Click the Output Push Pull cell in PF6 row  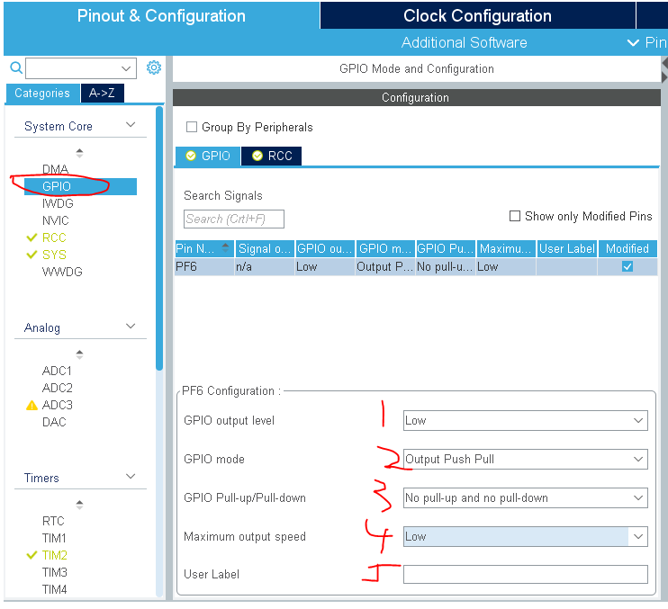click(385, 267)
